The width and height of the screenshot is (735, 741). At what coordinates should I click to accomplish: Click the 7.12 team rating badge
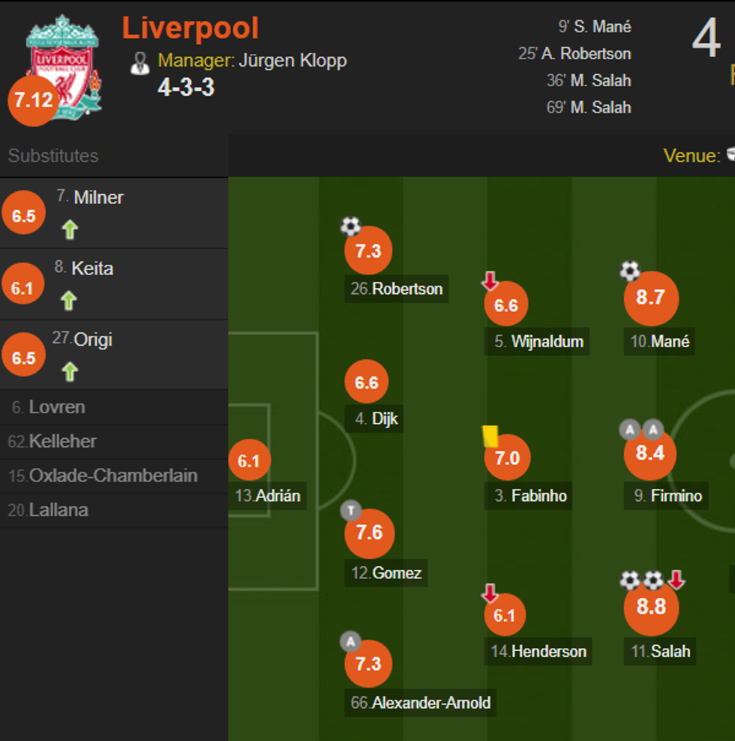(x=32, y=100)
